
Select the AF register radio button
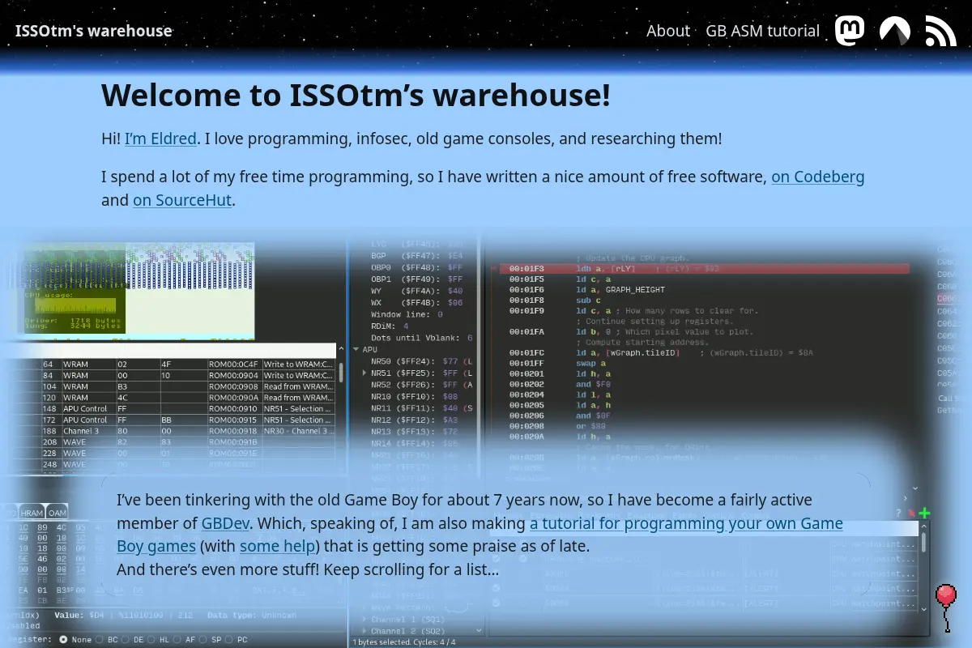click(x=177, y=639)
